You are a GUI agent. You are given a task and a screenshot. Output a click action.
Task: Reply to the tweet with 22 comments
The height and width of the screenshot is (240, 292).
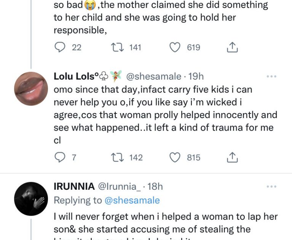point(61,47)
